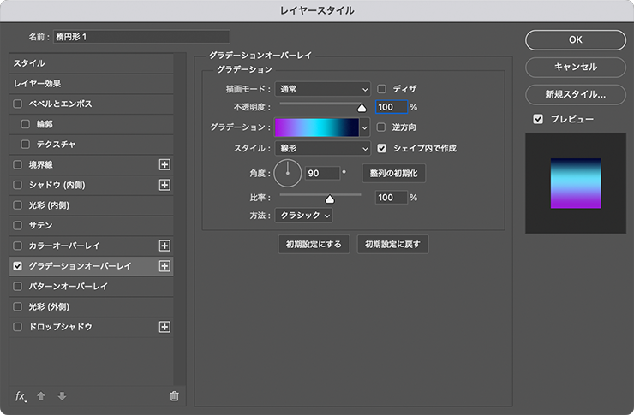The width and height of the screenshot is (634, 415).
Task: Toggle the 逆方向 checkbox
Action: [x=382, y=127]
